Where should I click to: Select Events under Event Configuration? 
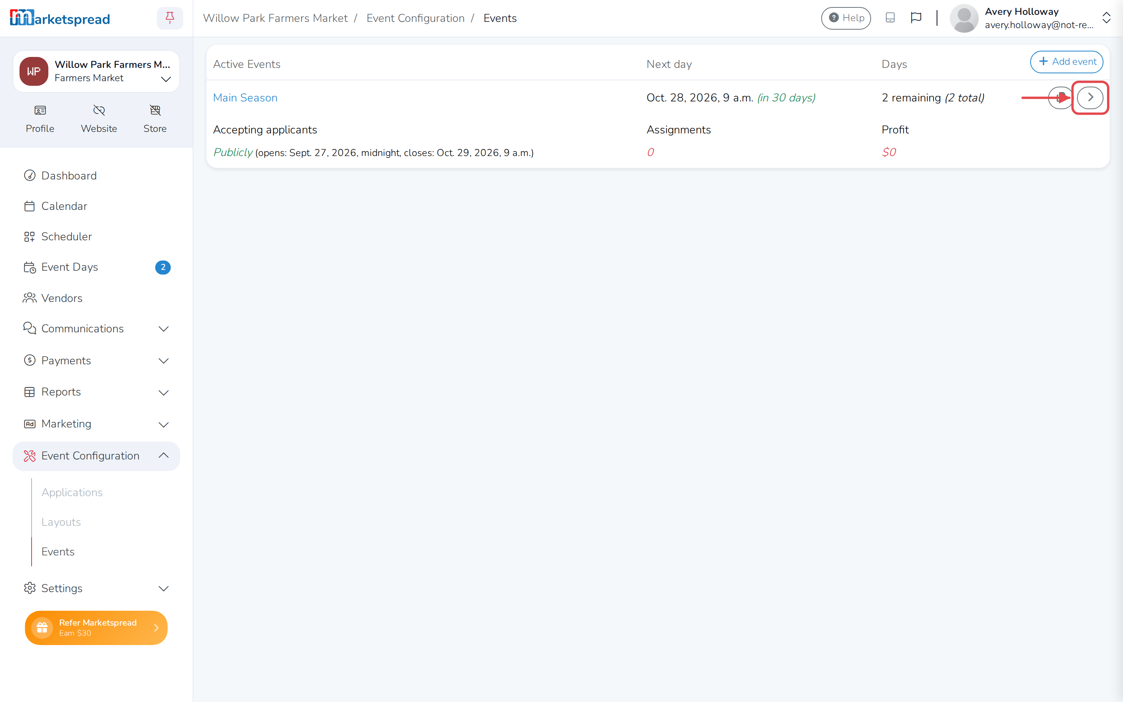point(58,551)
